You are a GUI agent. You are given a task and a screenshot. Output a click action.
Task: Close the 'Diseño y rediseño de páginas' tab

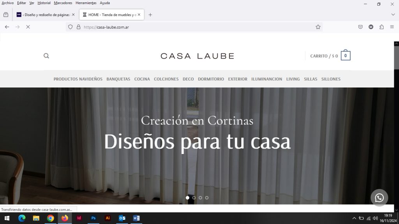pos(73,15)
